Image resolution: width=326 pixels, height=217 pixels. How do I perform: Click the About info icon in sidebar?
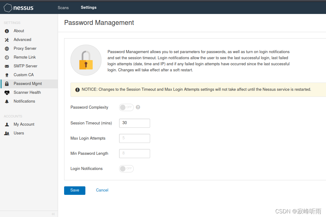(x=7, y=31)
